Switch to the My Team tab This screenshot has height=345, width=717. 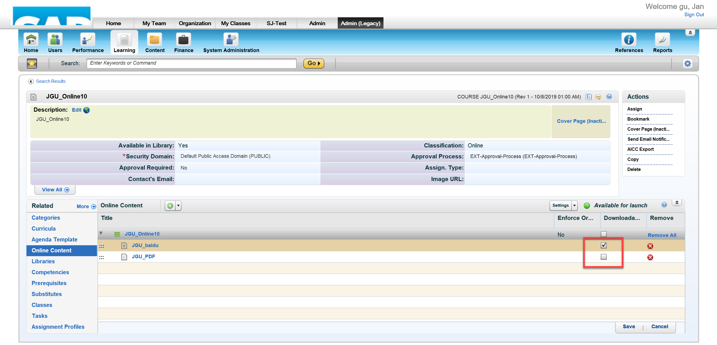[154, 23]
